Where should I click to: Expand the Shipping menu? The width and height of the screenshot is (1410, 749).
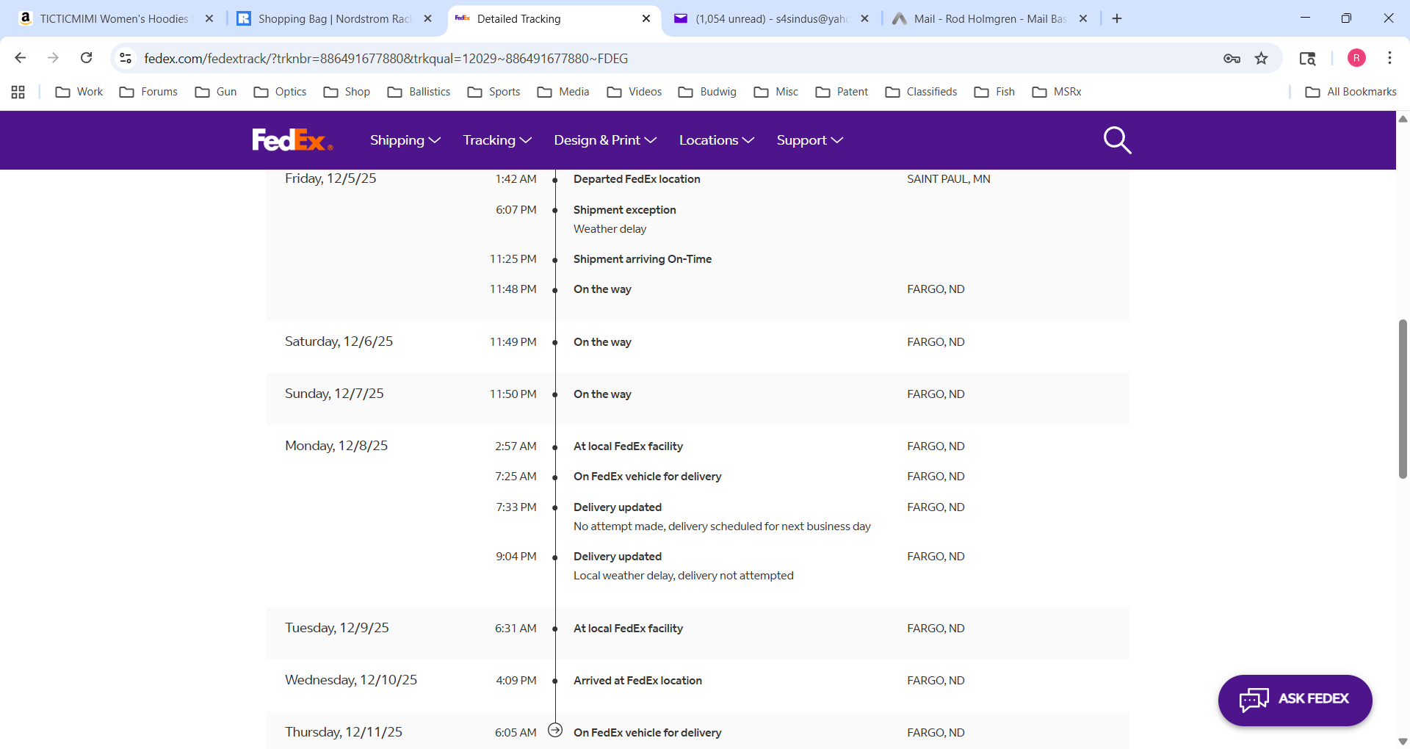[405, 140]
